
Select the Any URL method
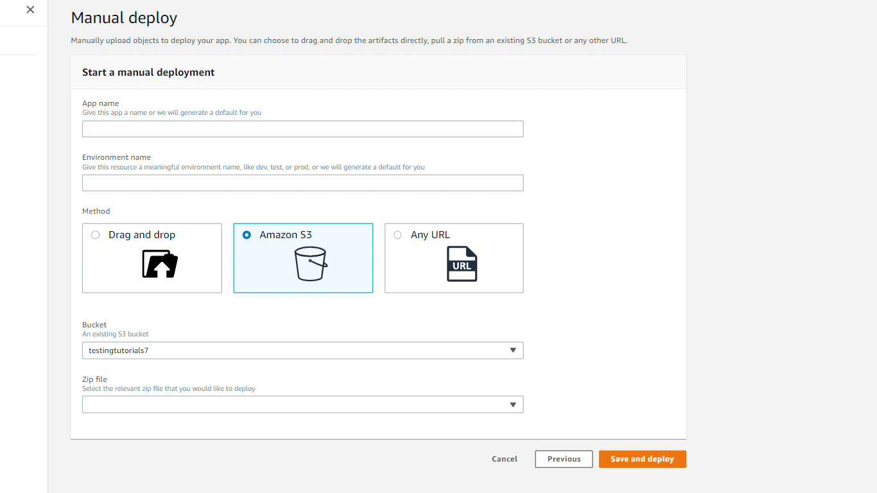397,234
